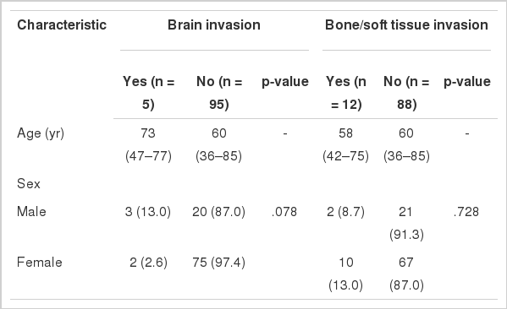Click the 3 (13.0) male cell
Image resolution: width=507 pixels, height=309 pixels.
point(148,212)
